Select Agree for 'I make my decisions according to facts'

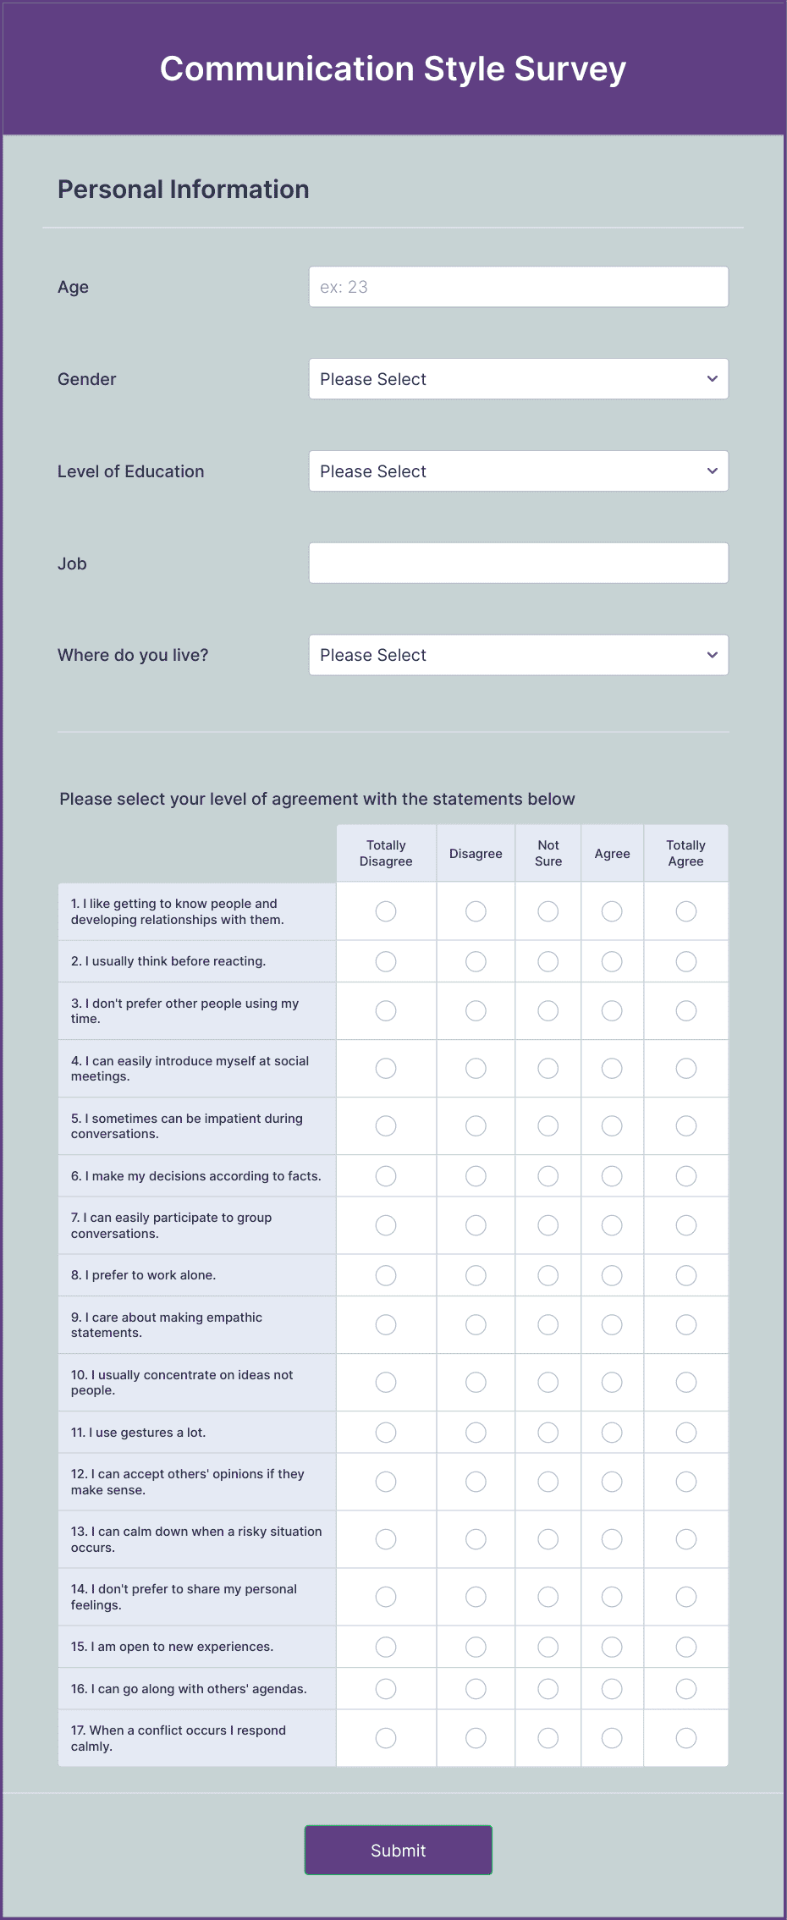(x=612, y=1175)
